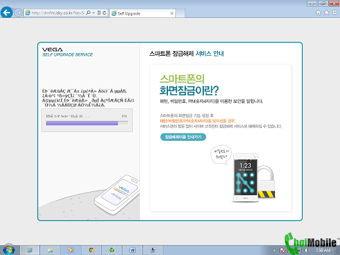Restore down the browser window
The height and width of the screenshot is (255, 340).
(323, 3)
